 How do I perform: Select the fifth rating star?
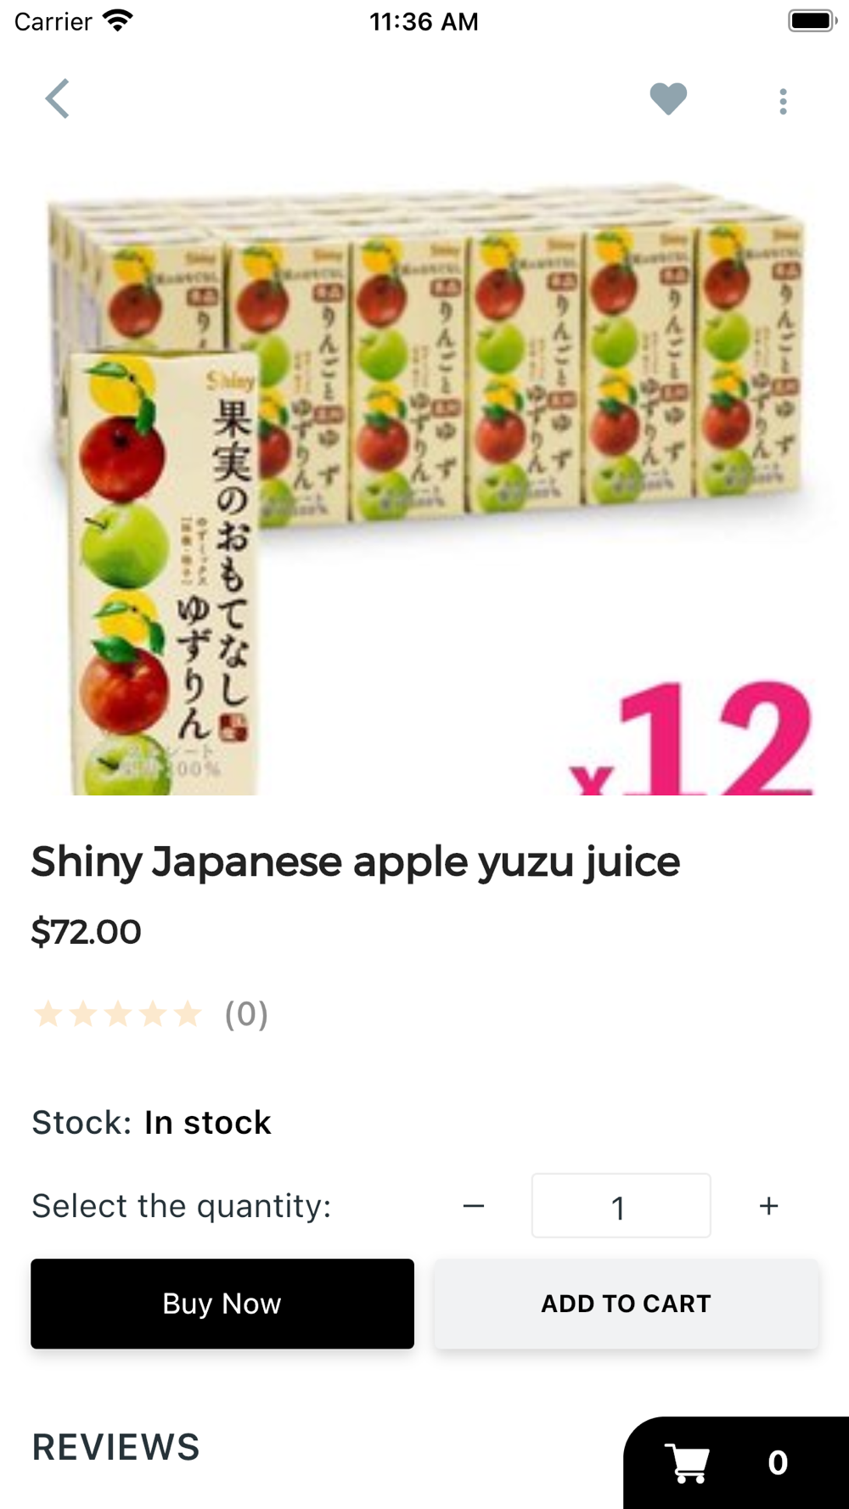click(188, 1013)
